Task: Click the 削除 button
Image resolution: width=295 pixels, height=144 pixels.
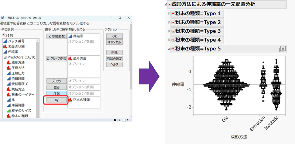Action: coord(114,53)
